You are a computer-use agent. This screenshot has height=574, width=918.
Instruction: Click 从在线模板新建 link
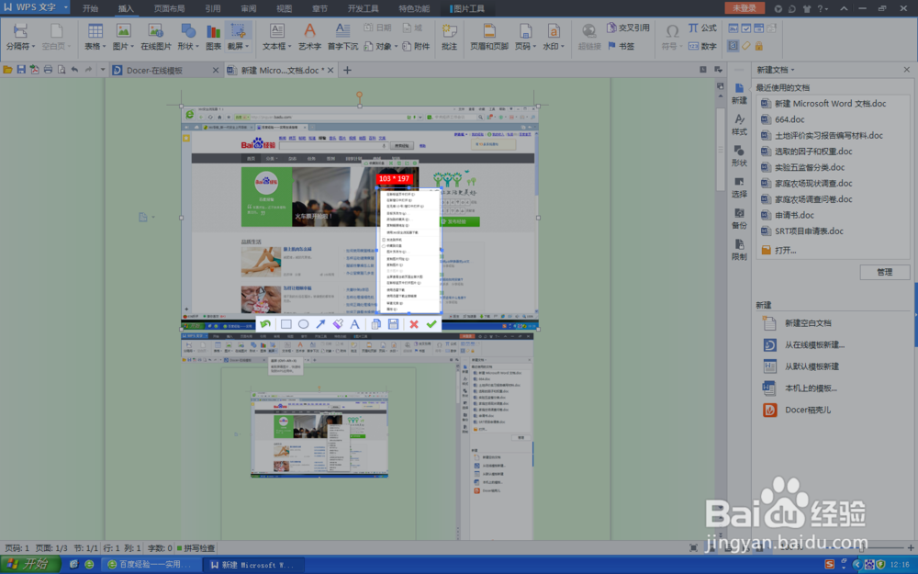[813, 344]
